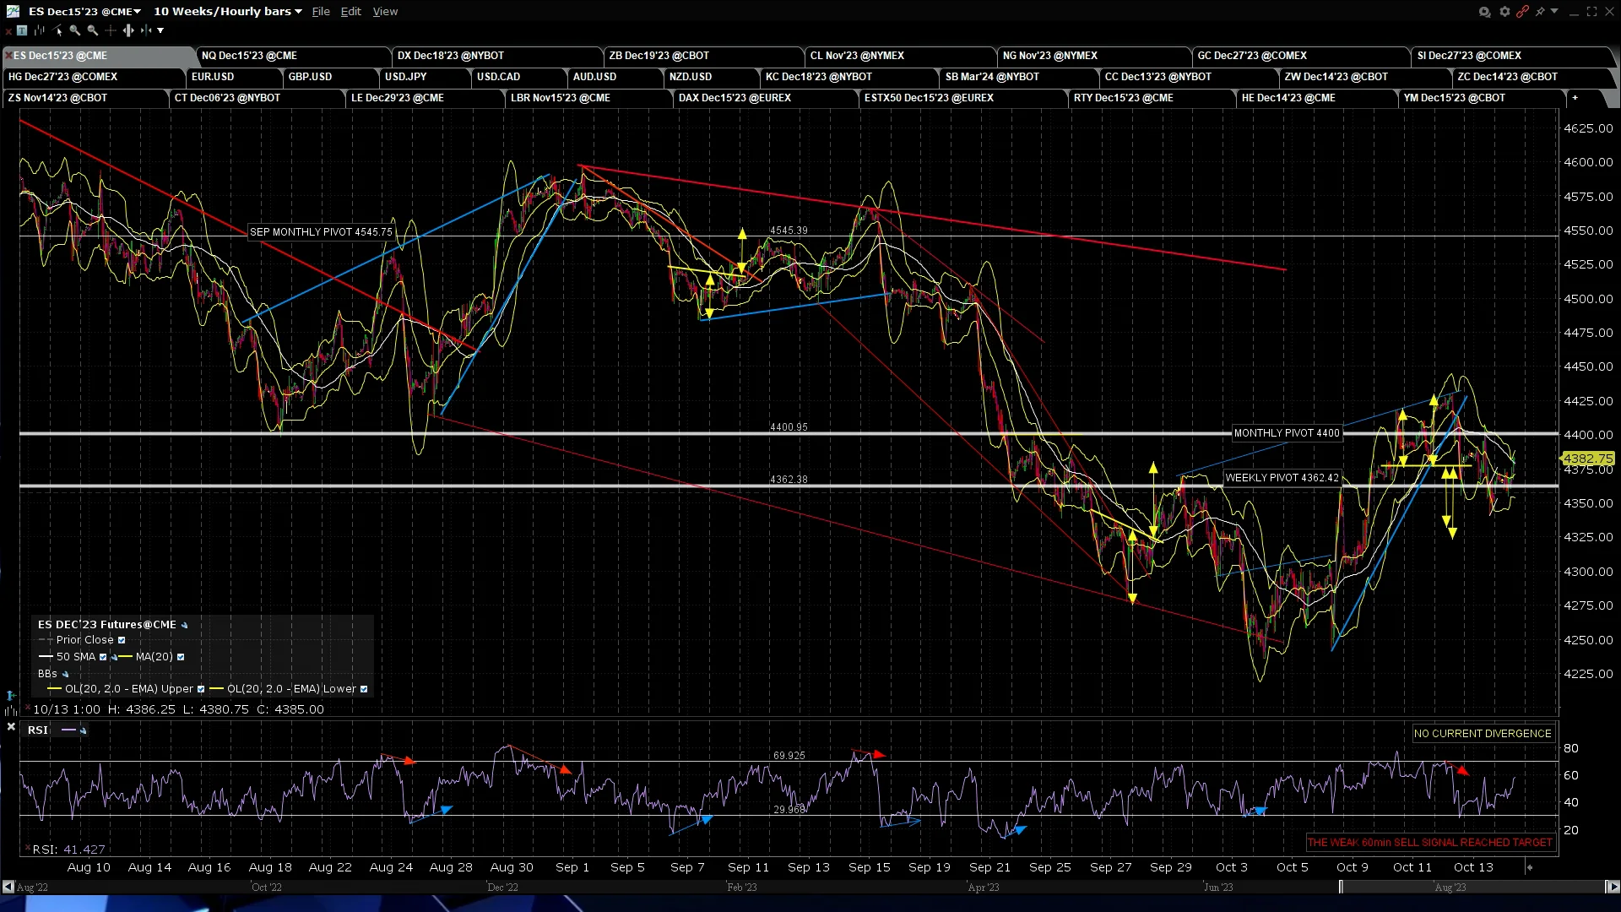This screenshot has height=912, width=1621.
Task: Open the View menu
Action: pos(385,11)
